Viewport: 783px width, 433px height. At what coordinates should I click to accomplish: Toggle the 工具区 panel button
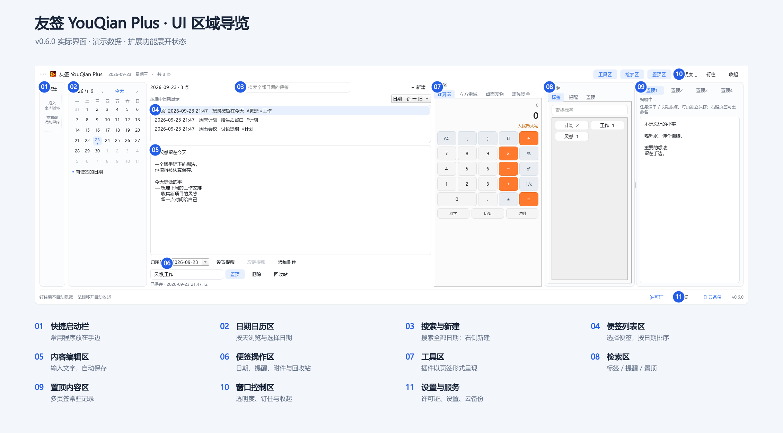coord(605,74)
